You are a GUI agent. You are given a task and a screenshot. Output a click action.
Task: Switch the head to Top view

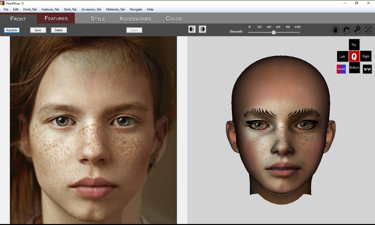coord(354,44)
